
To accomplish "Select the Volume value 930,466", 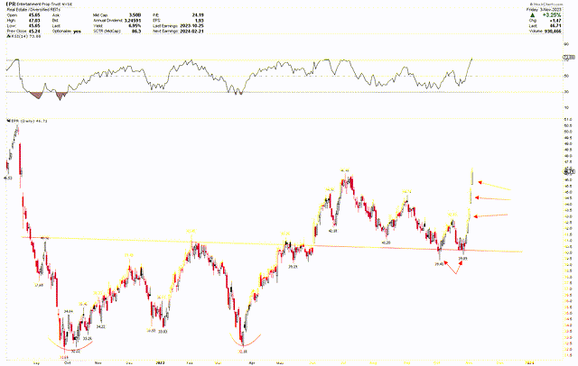I will point(552,32).
